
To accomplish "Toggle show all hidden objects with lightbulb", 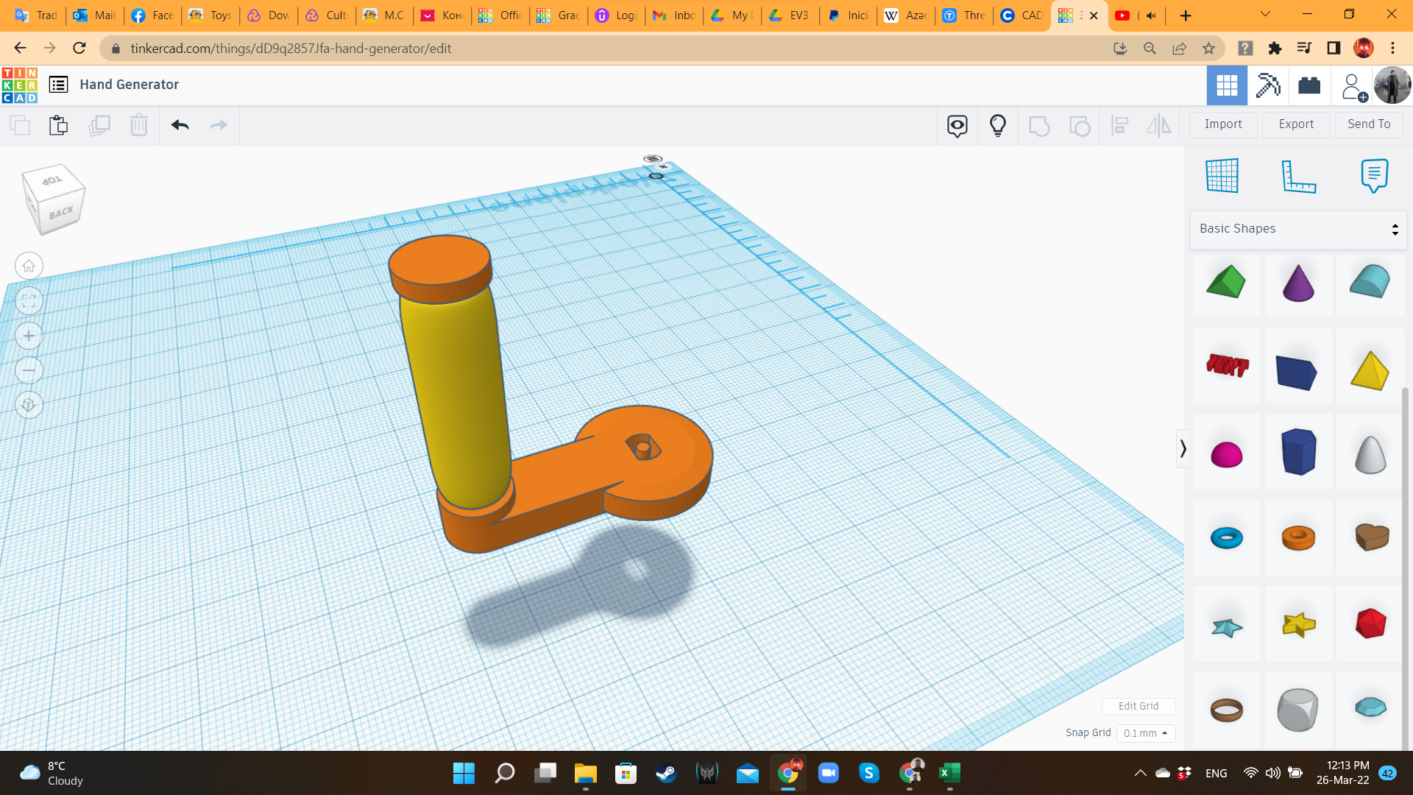I will pos(997,125).
